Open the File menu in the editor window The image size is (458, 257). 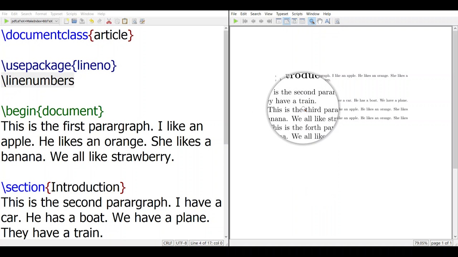tap(5, 14)
